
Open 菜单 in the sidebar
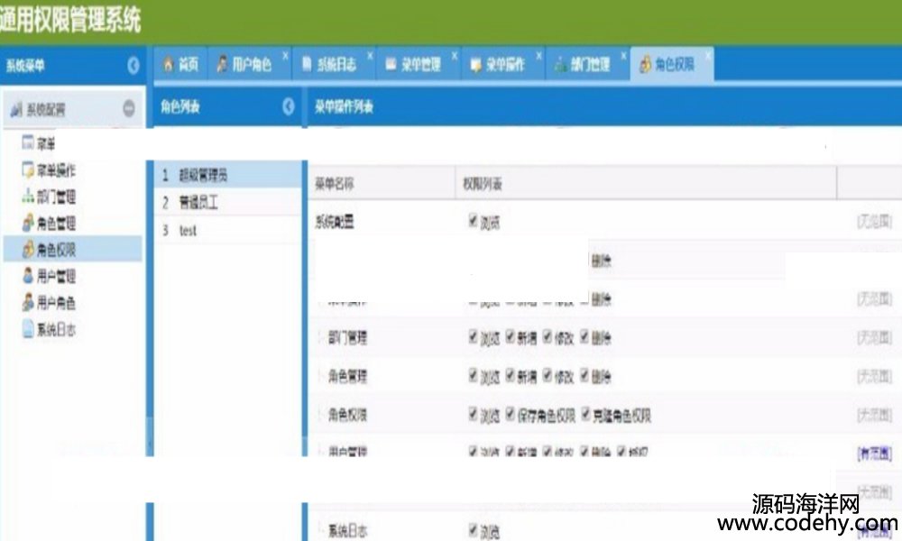tap(39, 142)
